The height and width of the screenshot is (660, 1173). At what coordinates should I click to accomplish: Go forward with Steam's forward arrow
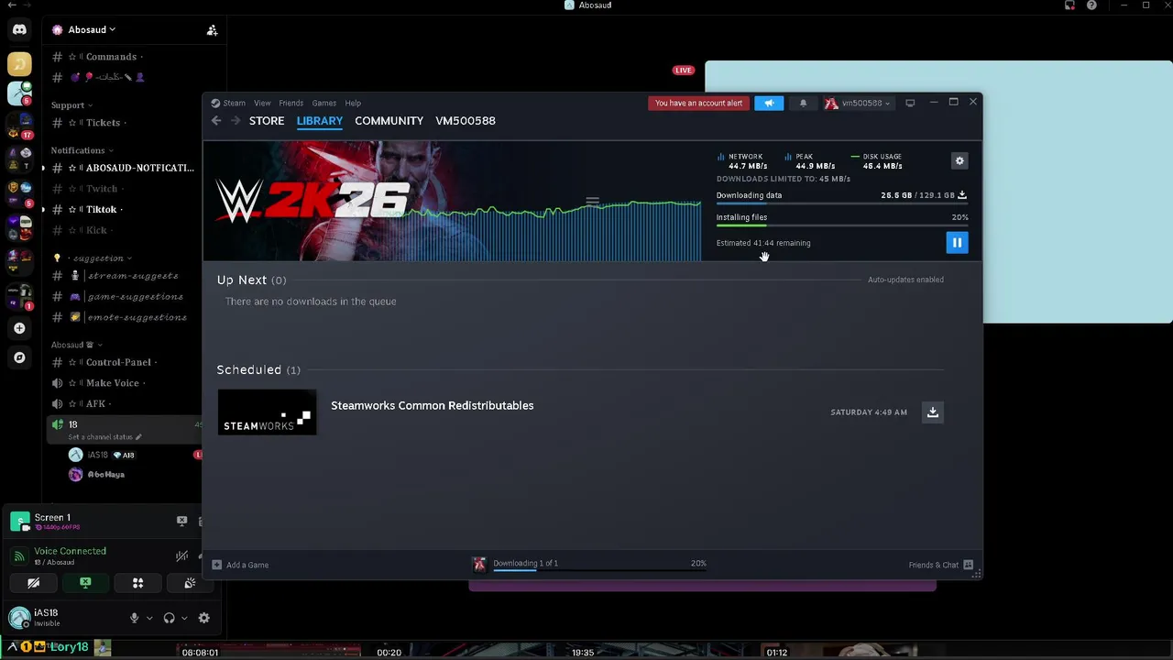pyautogui.click(x=236, y=121)
